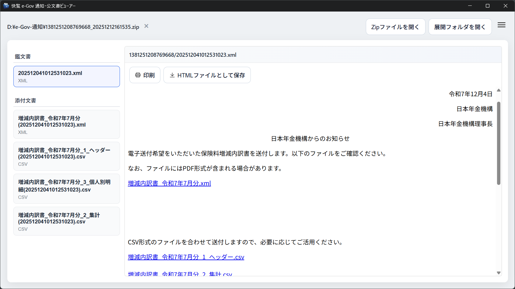Screen dimensions: 515x289
Task: Follow the 増減内訳書_令和7年7月分.xml link
Action: pos(169,183)
